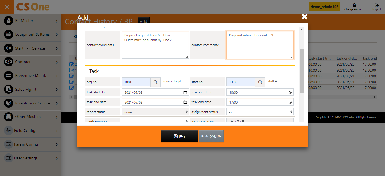Open the Preventive Maint. menu

pyautogui.click(x=30, y=75)
